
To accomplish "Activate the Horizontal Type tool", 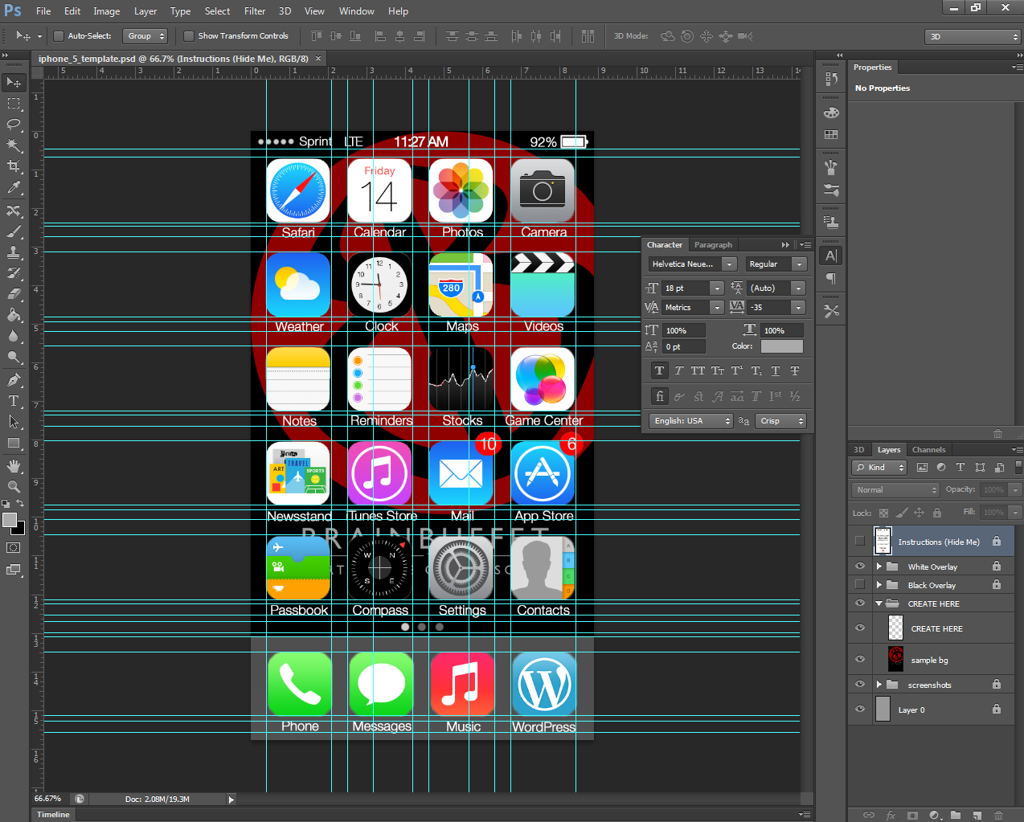I will (14, 402).
